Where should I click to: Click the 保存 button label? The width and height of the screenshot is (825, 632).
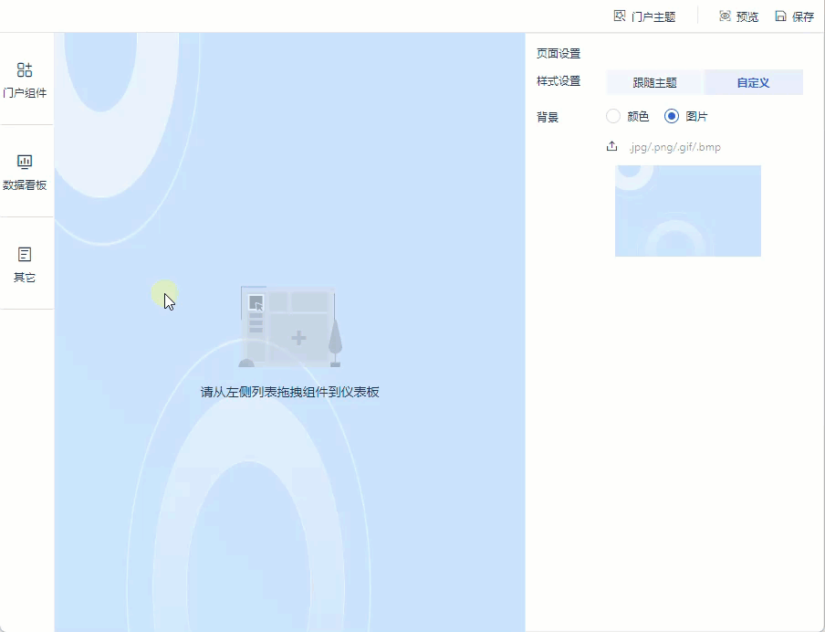[803, 16]
